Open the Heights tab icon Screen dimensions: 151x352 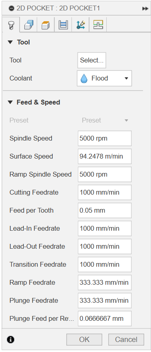[46, 25]
